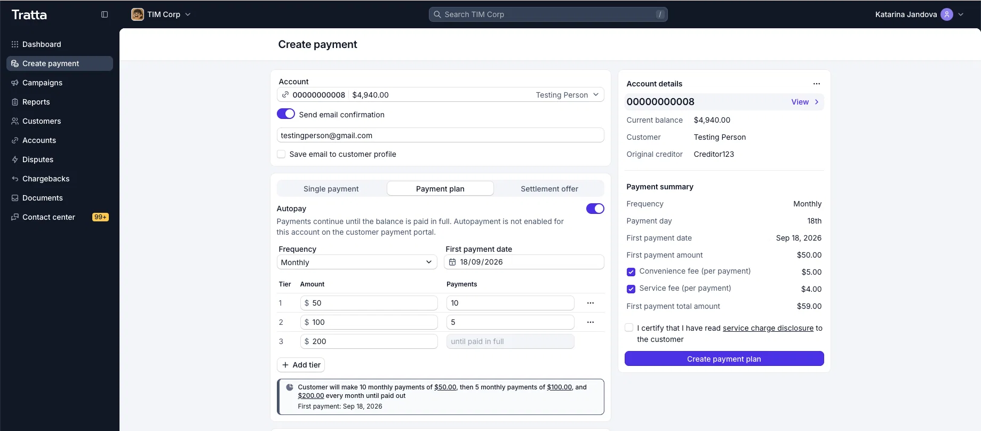This screenshot has width=981, height=431.
Task: Click the Reports clipboard icon
Action: 15,102
